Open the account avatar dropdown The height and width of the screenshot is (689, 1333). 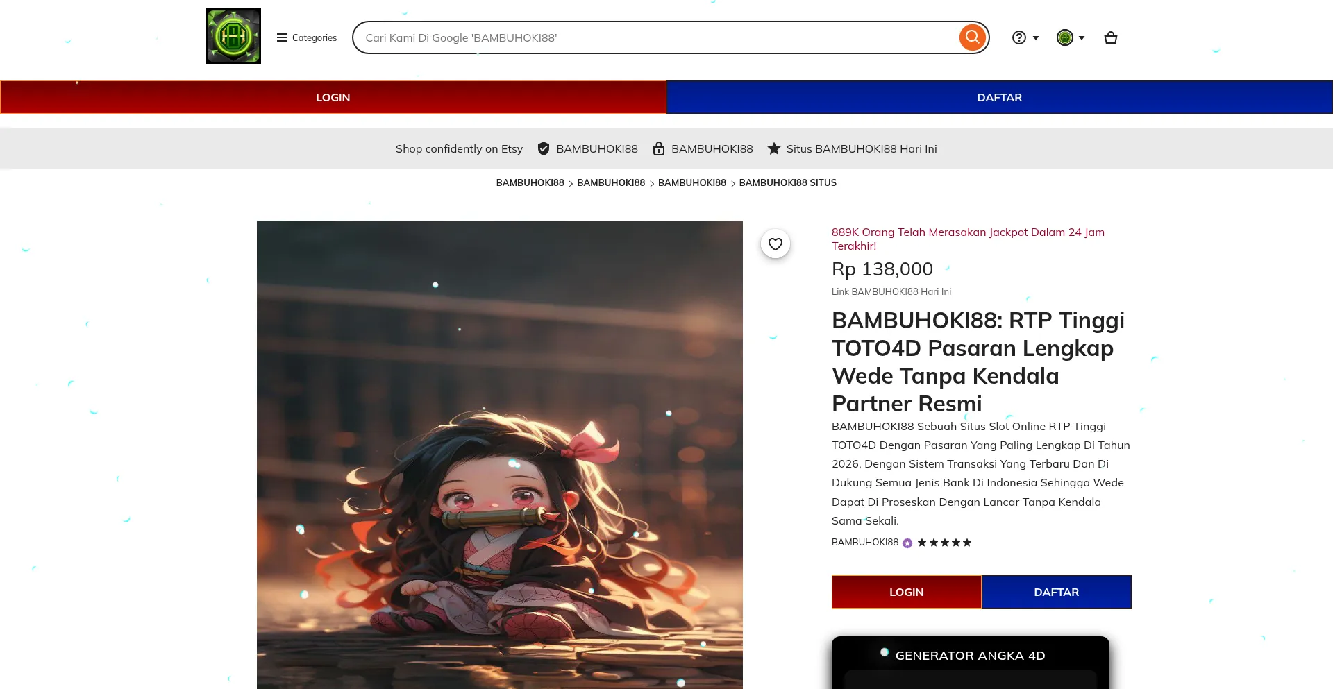[x=1070, y=37]
